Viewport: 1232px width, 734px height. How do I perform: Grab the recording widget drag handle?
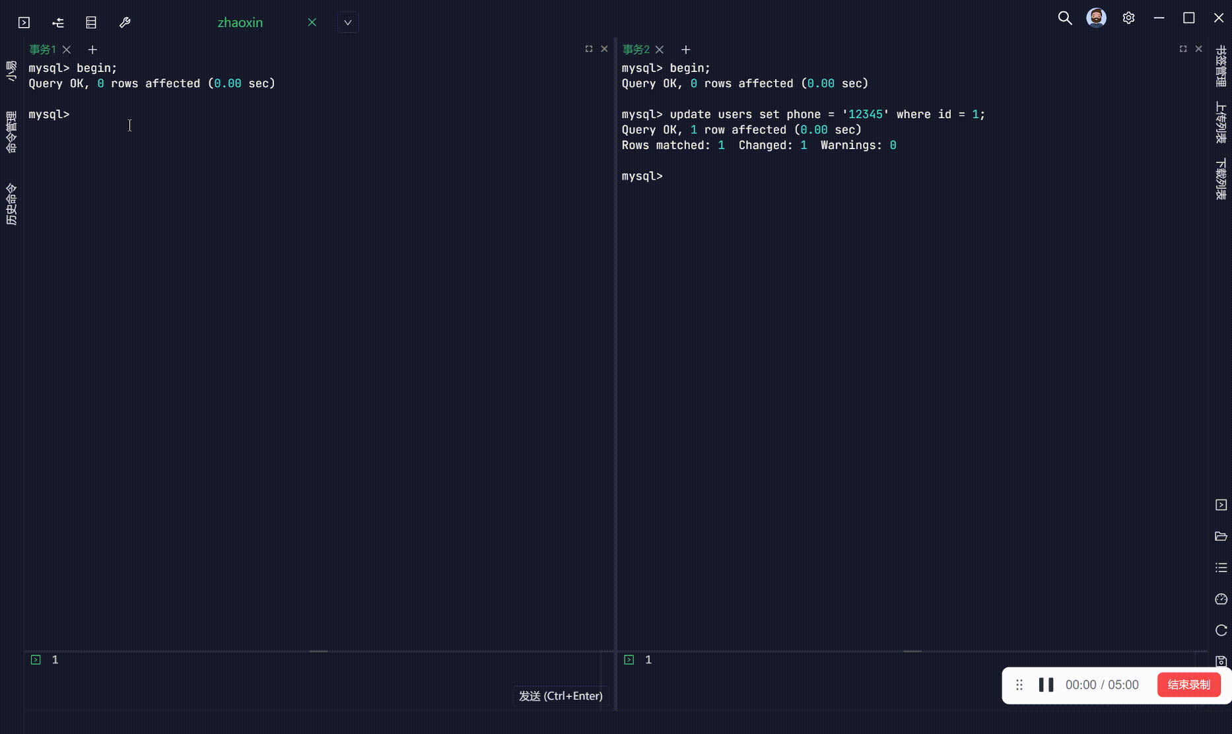point(1019,684)
